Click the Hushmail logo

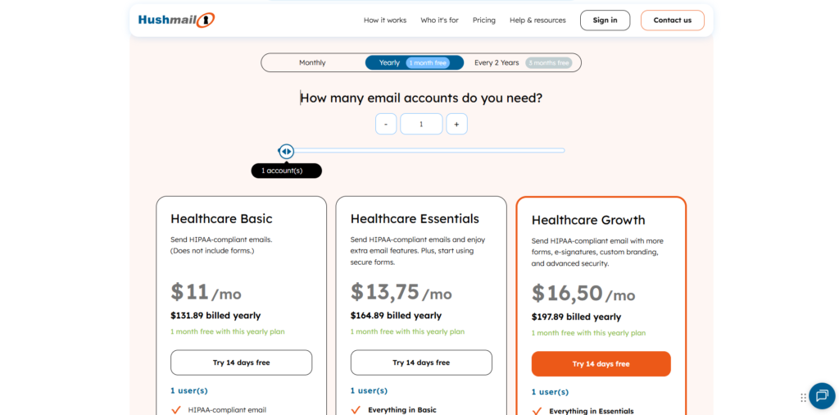(176, 20)
